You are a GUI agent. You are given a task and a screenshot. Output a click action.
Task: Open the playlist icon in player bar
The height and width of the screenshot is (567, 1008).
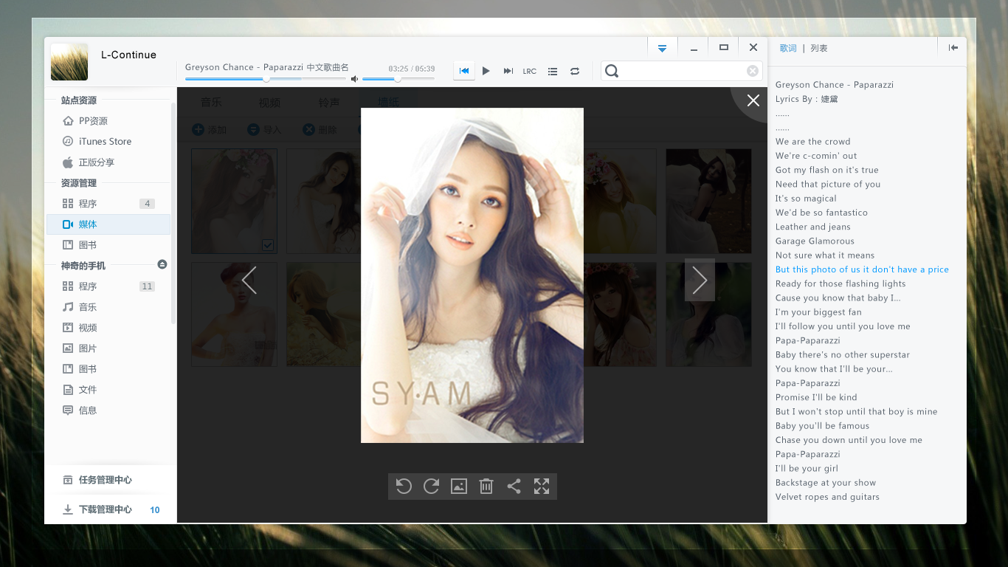point(553,72)
